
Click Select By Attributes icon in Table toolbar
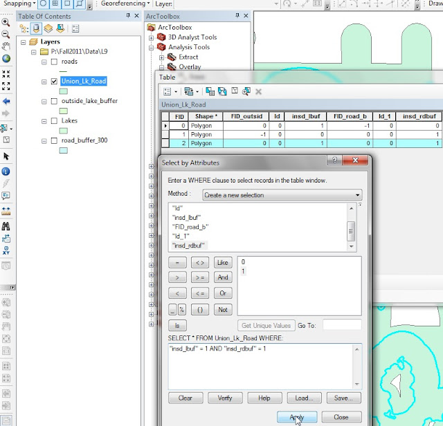210,91
